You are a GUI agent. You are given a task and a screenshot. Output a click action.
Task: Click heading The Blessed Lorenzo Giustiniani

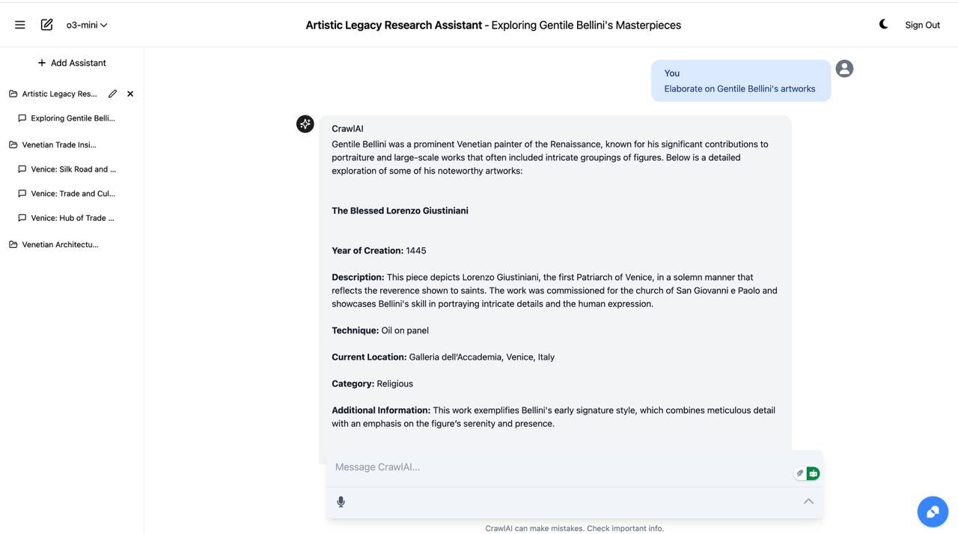(400, 210)
